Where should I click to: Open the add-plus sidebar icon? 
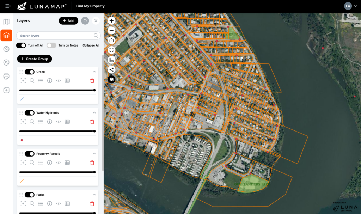[6, 90]
